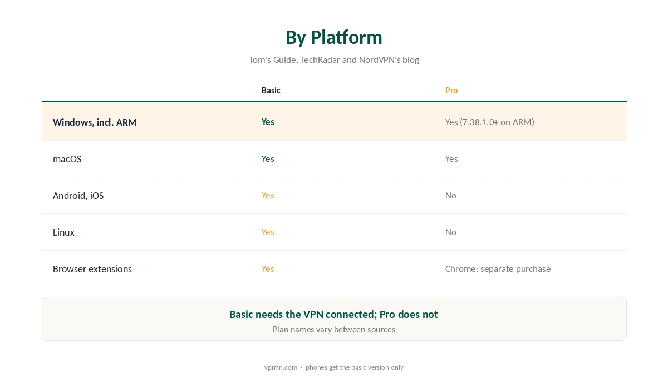Click 'Yes (7.38.1.0+ on ARM)' cell

click(x=490, y=122)
